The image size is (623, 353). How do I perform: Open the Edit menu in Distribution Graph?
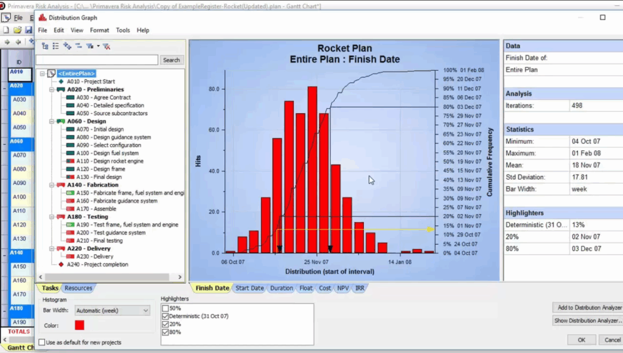pyautogui.click(x=59, y=30)
